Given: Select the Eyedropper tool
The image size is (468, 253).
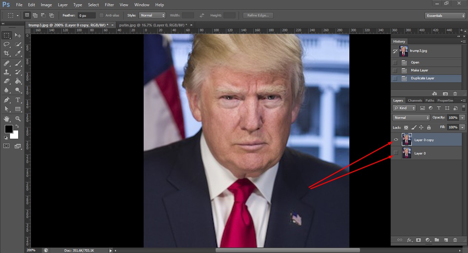Looking at the screenshot, I should [18, 53].
